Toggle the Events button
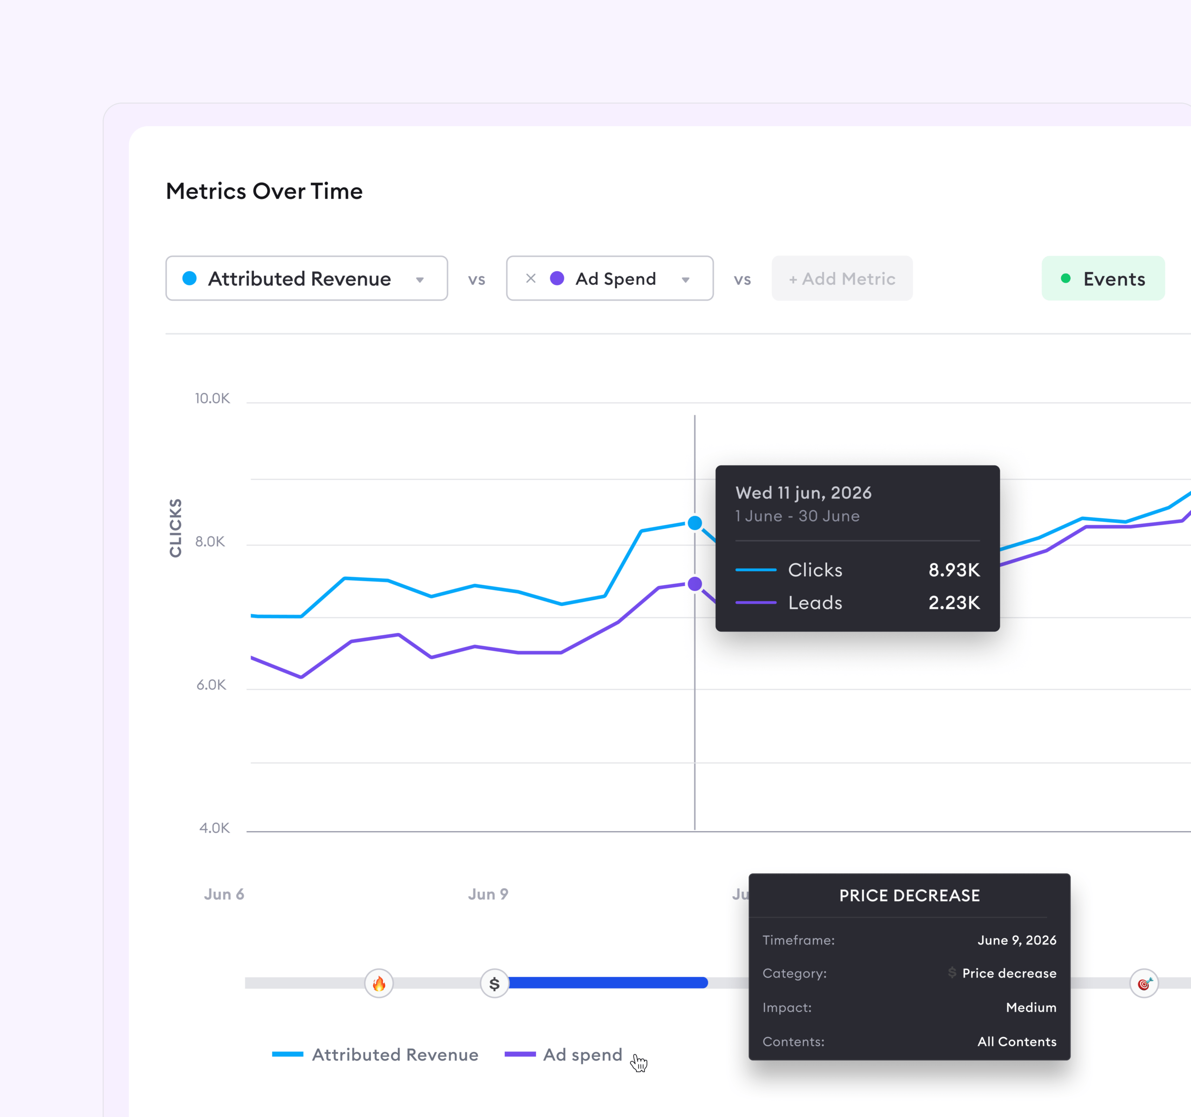Viewport: 1191px width, 1117px height. click(x=1103, y=278)
